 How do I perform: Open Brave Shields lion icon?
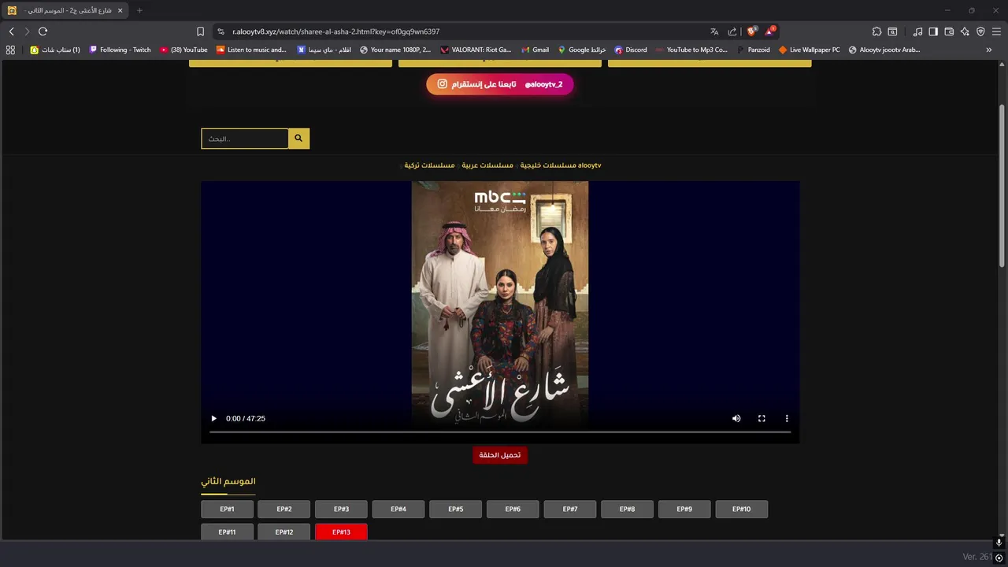751,31
